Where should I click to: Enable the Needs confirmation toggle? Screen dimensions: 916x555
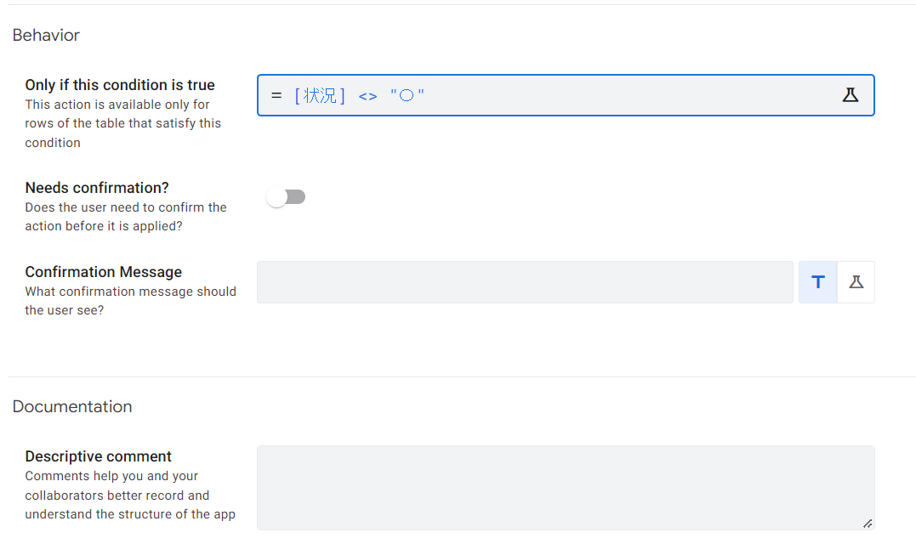[286, 197]
